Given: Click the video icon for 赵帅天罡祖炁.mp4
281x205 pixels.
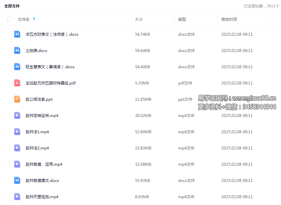Looking at the screenshot, I should 17,197.
